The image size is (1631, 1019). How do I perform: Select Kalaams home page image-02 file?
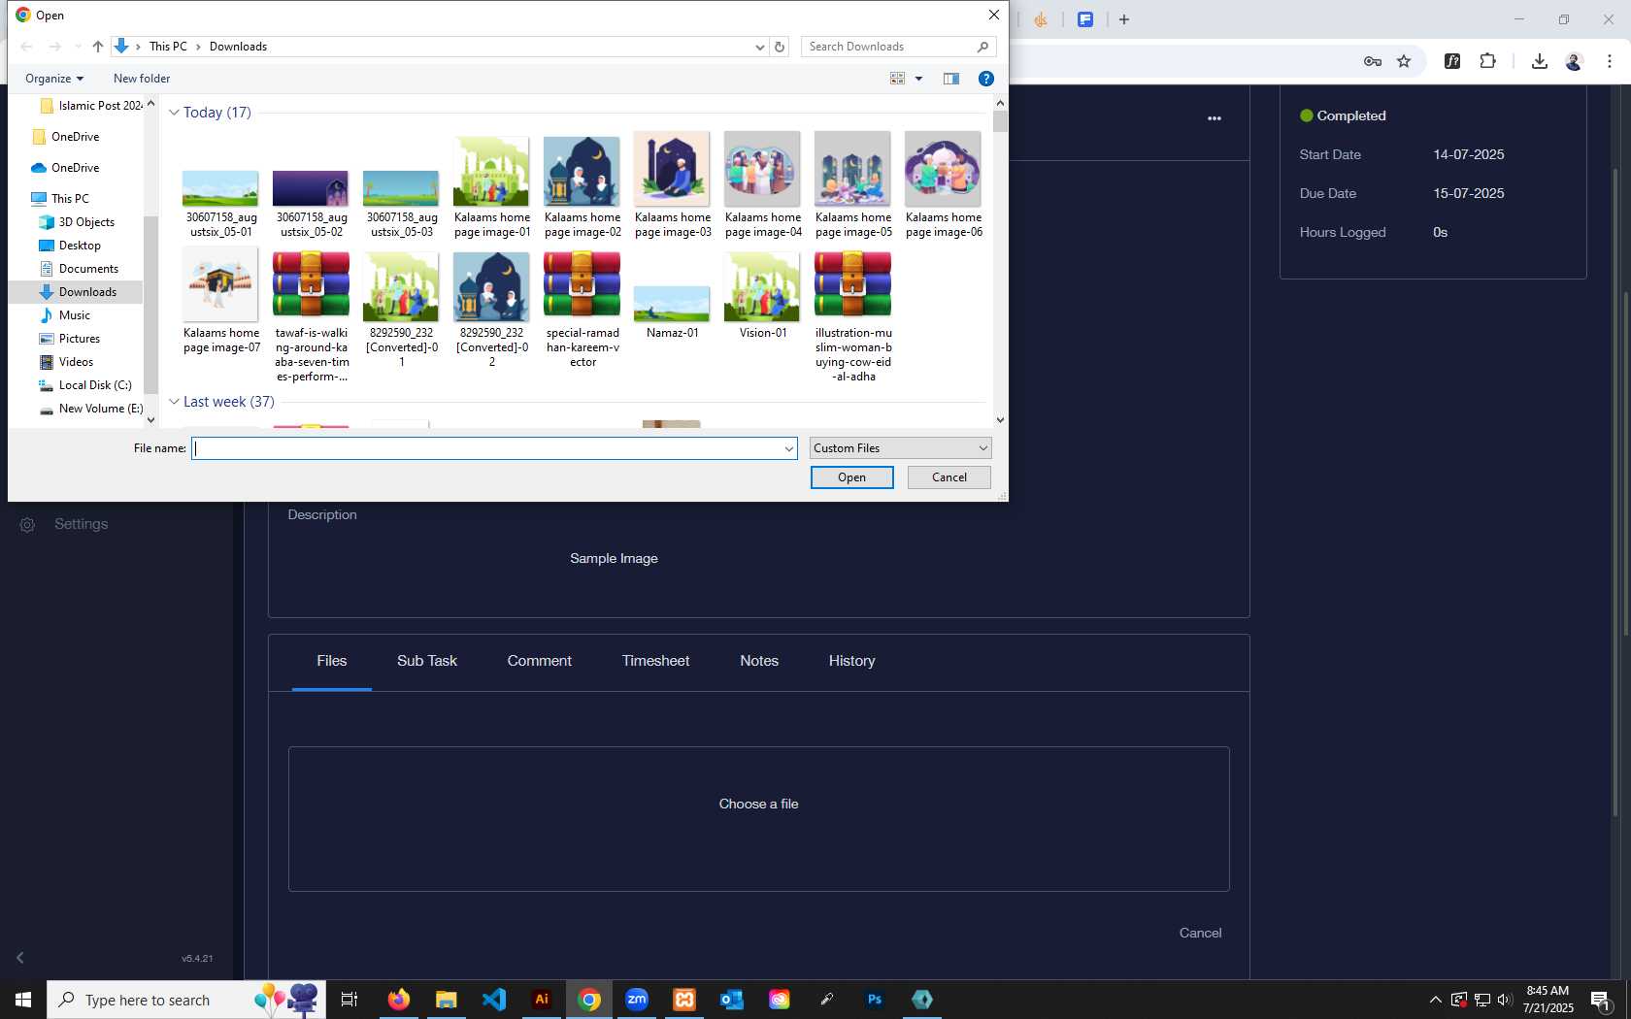(582, 185)
